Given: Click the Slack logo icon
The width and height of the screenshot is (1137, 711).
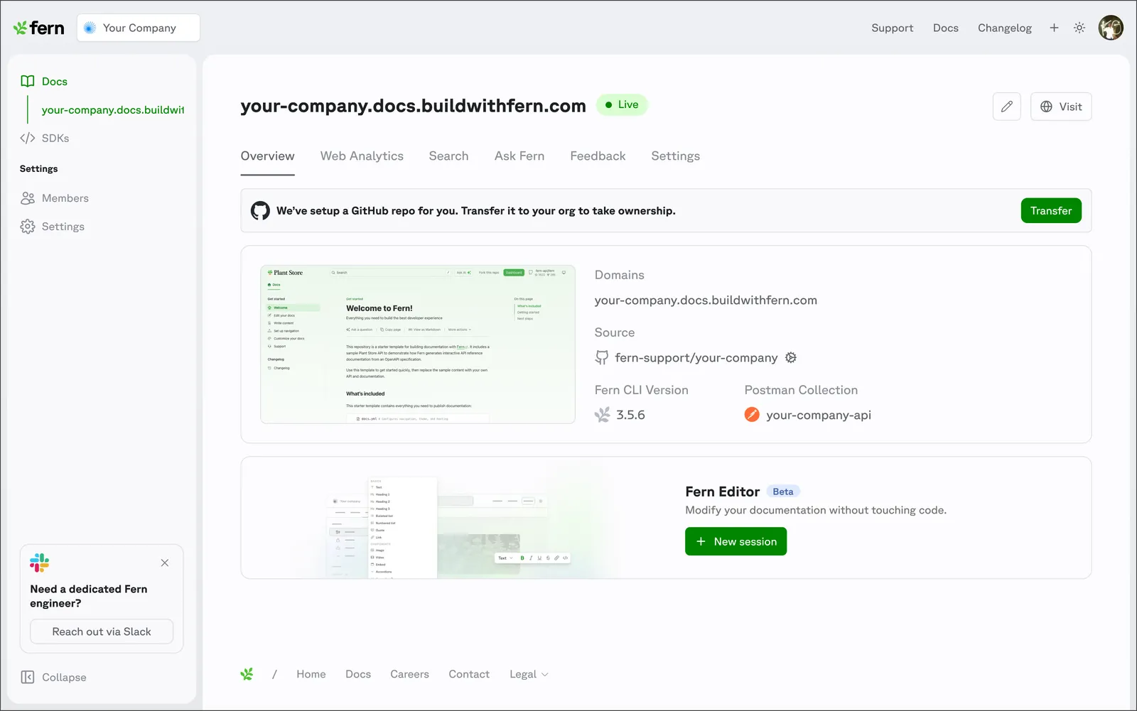Looking at the screenshot, I should 40,563.
